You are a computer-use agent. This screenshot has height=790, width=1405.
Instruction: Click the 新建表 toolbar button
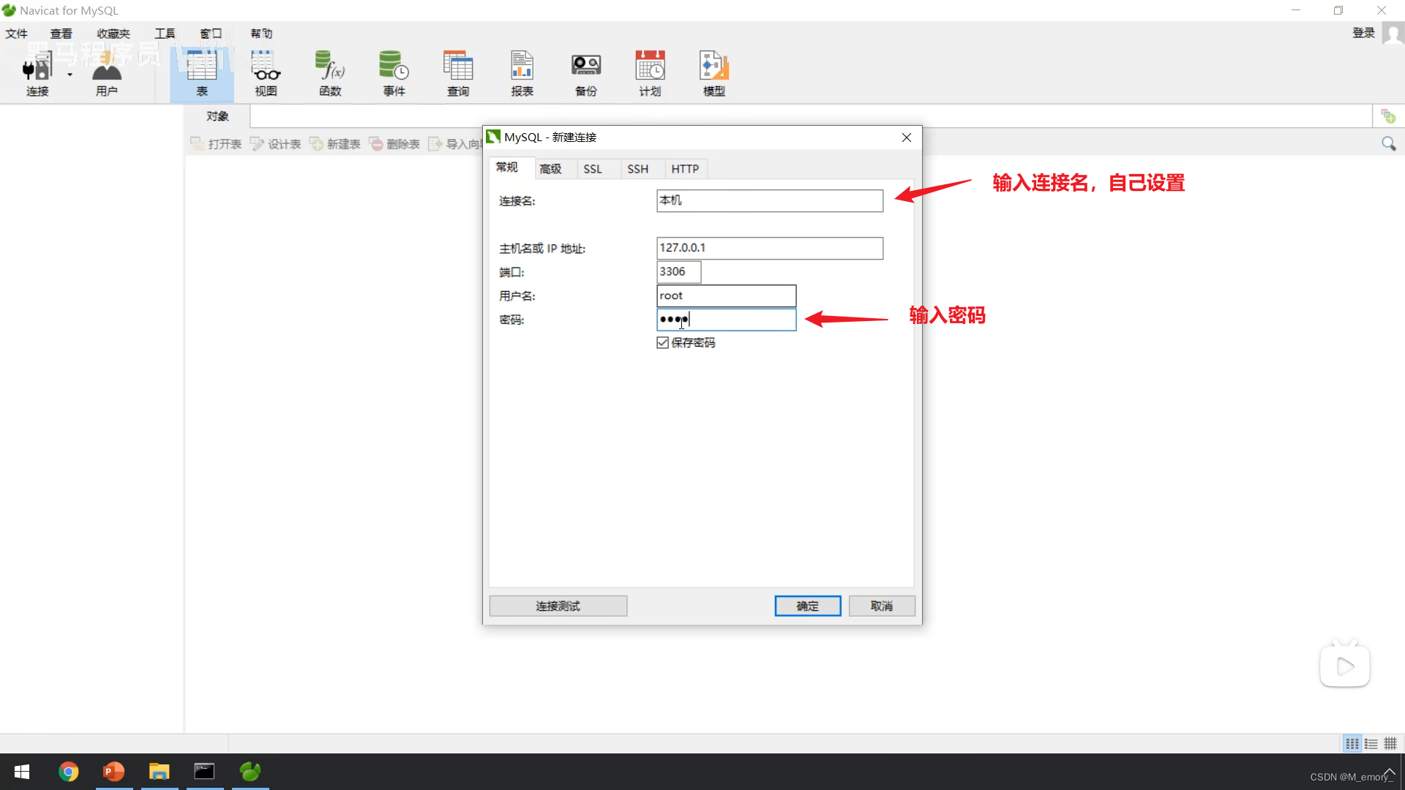(x=335, y=144)
